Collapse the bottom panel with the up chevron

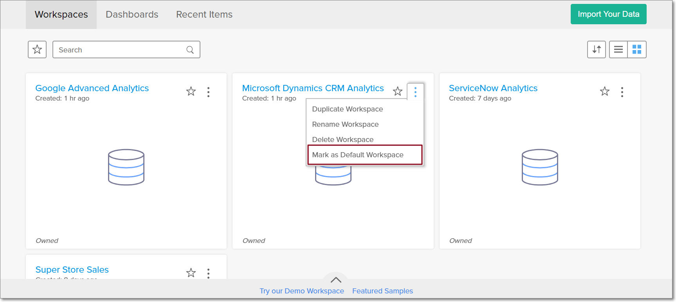[336, 280]
